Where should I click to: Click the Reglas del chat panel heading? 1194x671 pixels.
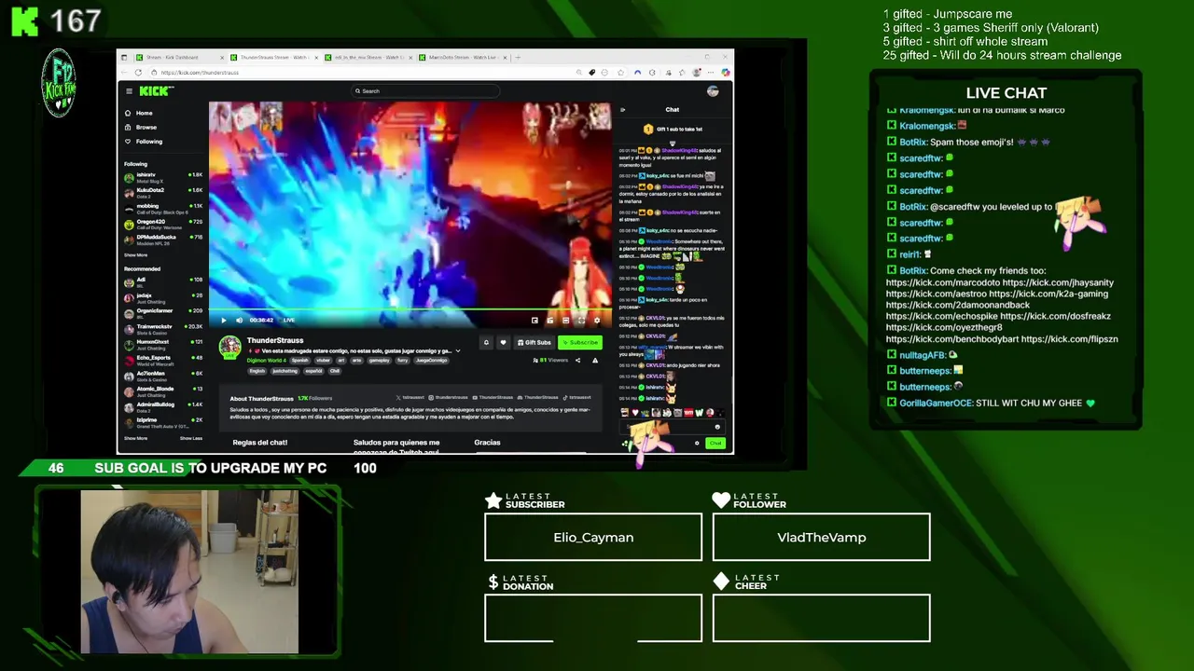pyautogui.click(x=260, y=443)
